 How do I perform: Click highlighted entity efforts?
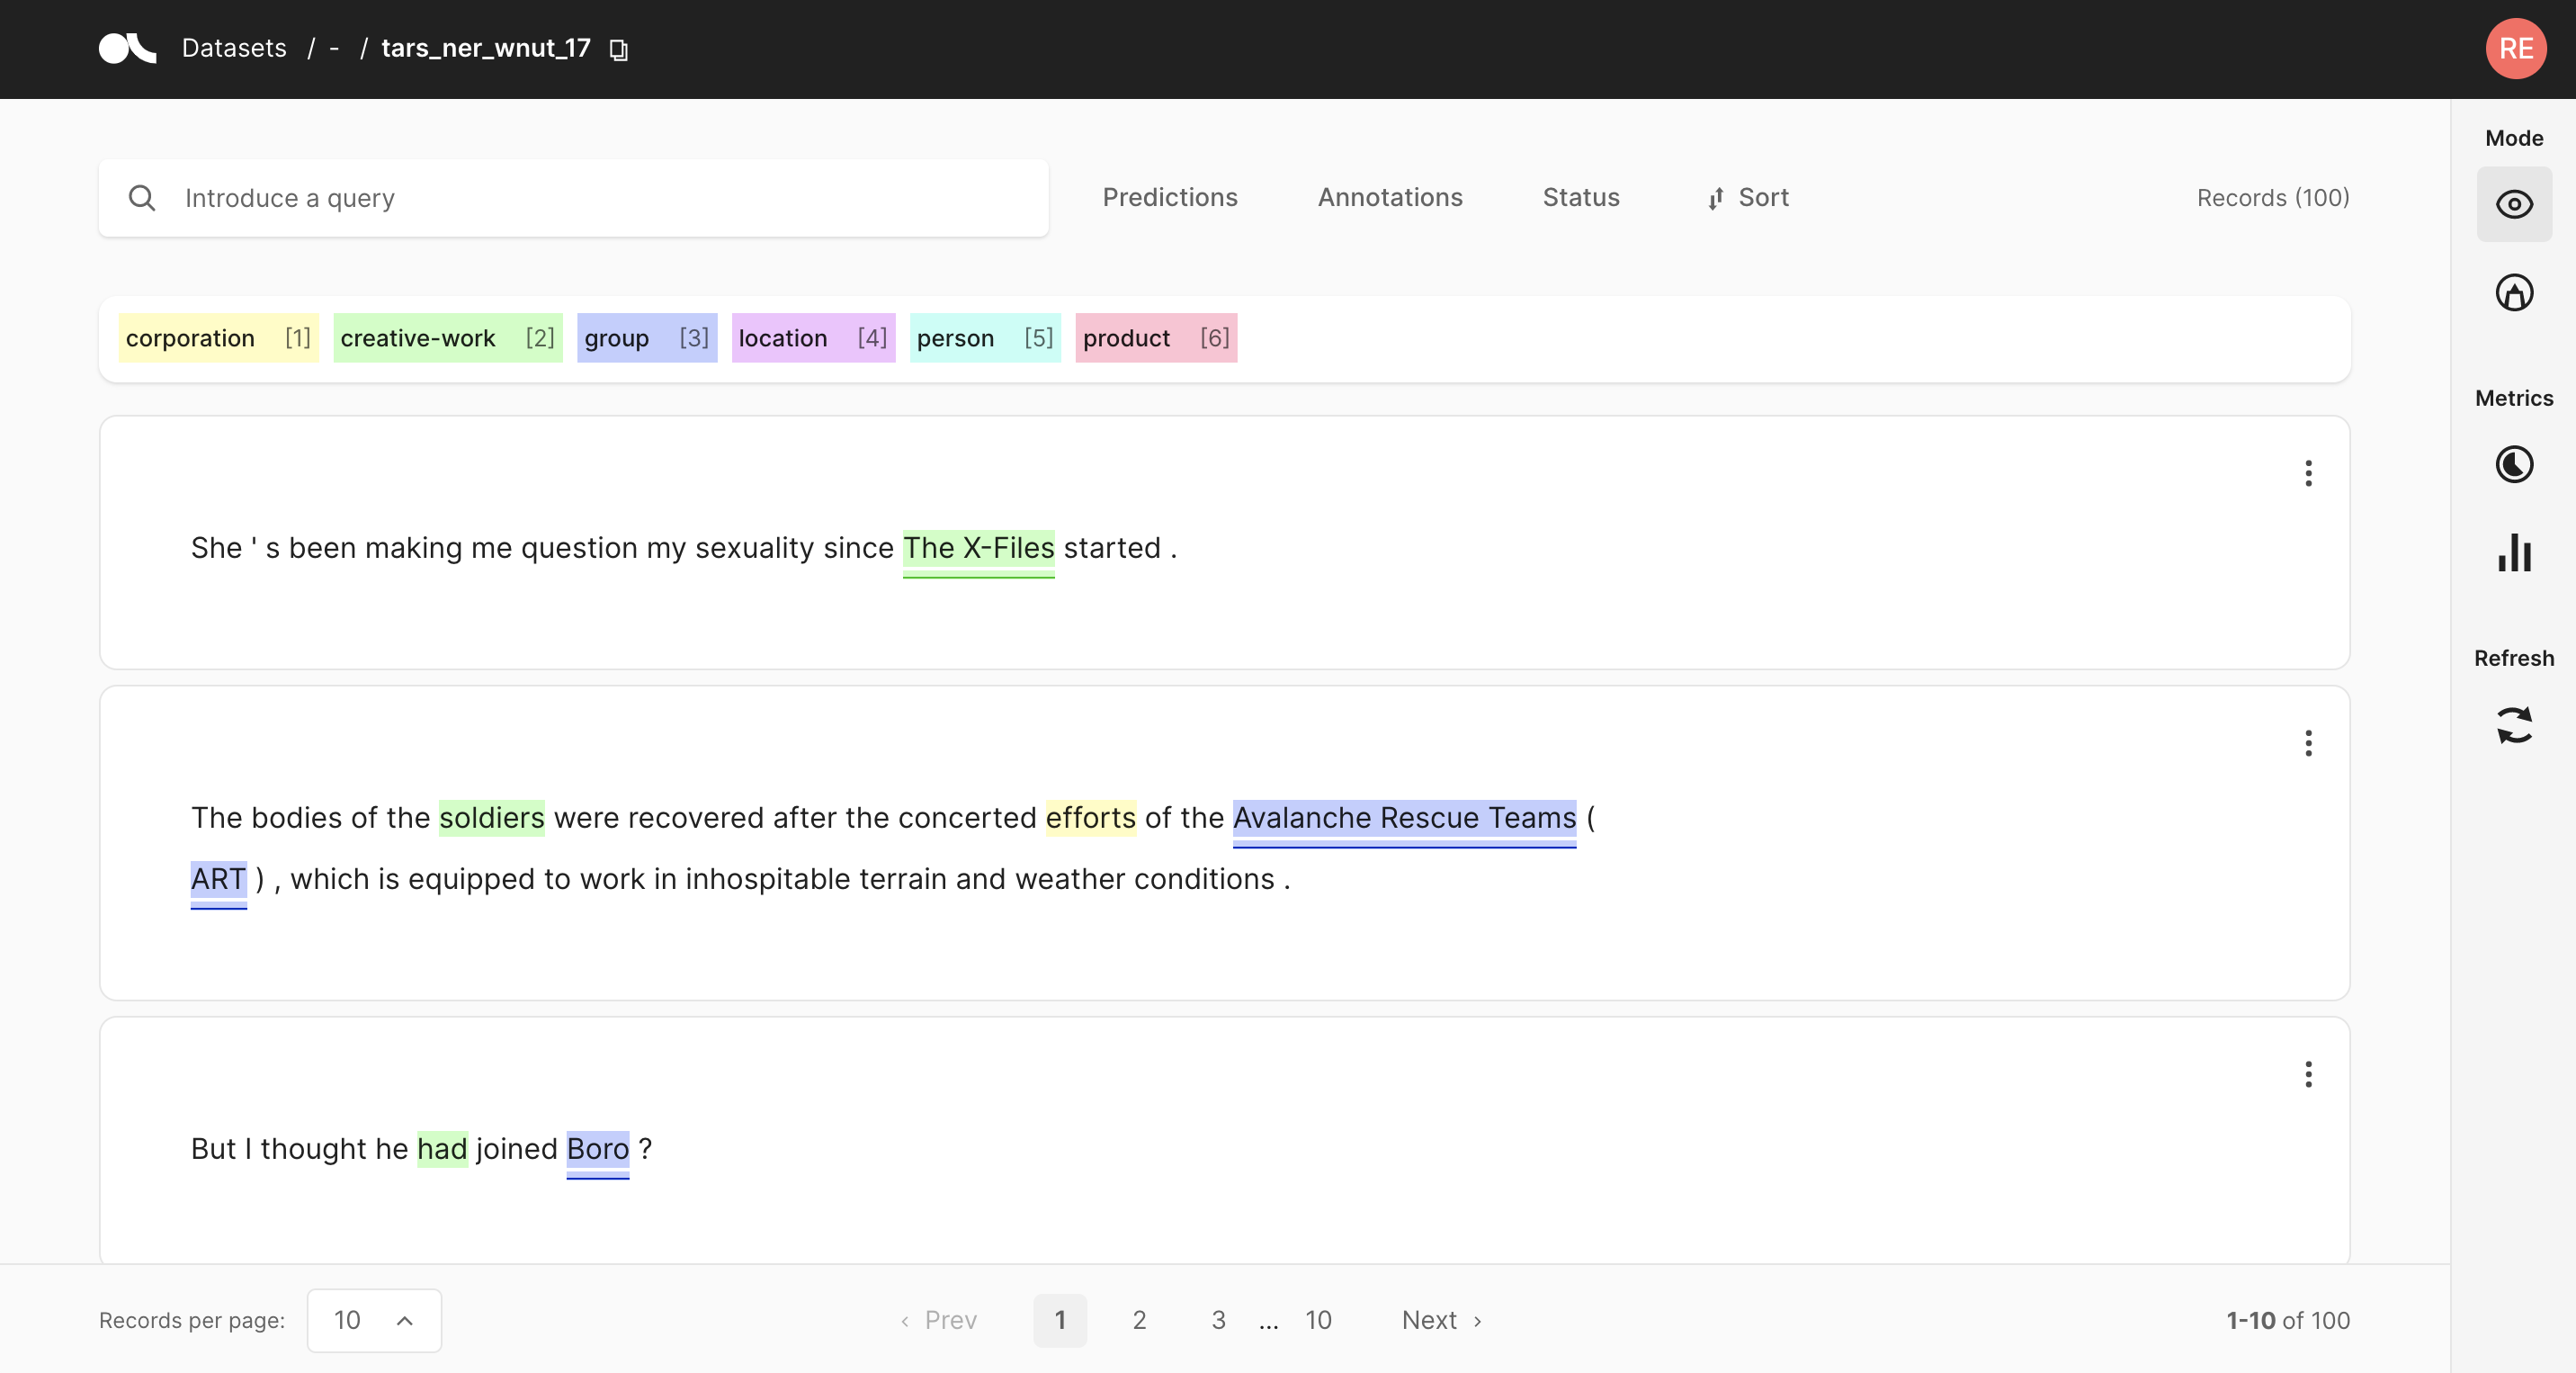[1091, 818]
